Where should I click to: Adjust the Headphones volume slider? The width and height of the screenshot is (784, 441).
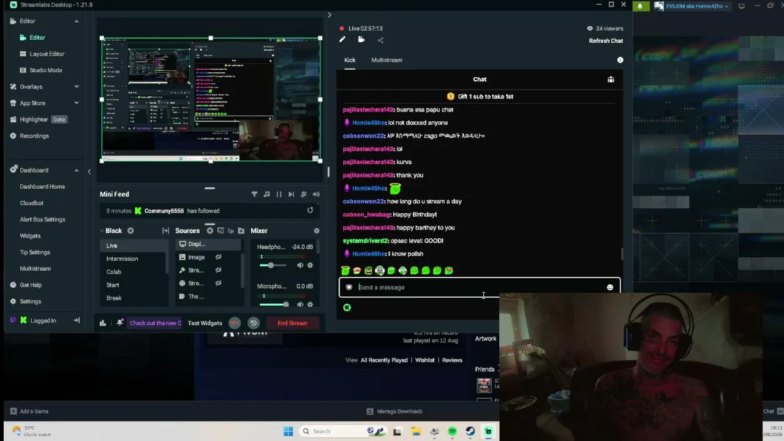[x=271, y=265]
